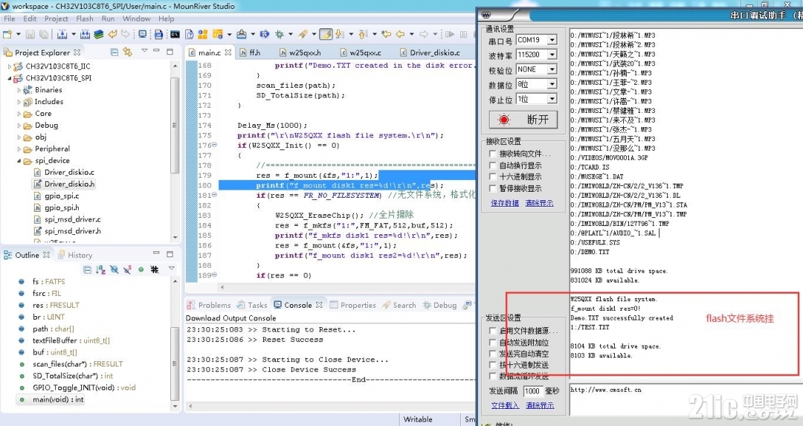Click the blue skip-arrow toolbar icon

click(x=264, y=34)
